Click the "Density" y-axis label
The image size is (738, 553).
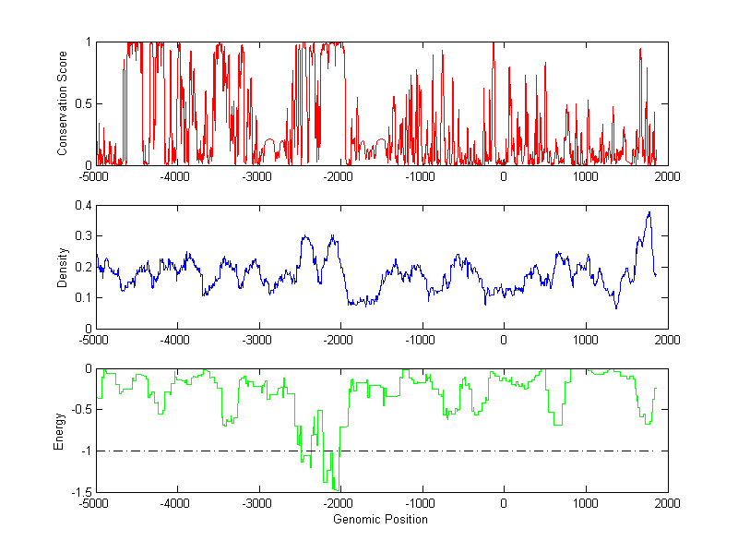click(x=63, y=267)
